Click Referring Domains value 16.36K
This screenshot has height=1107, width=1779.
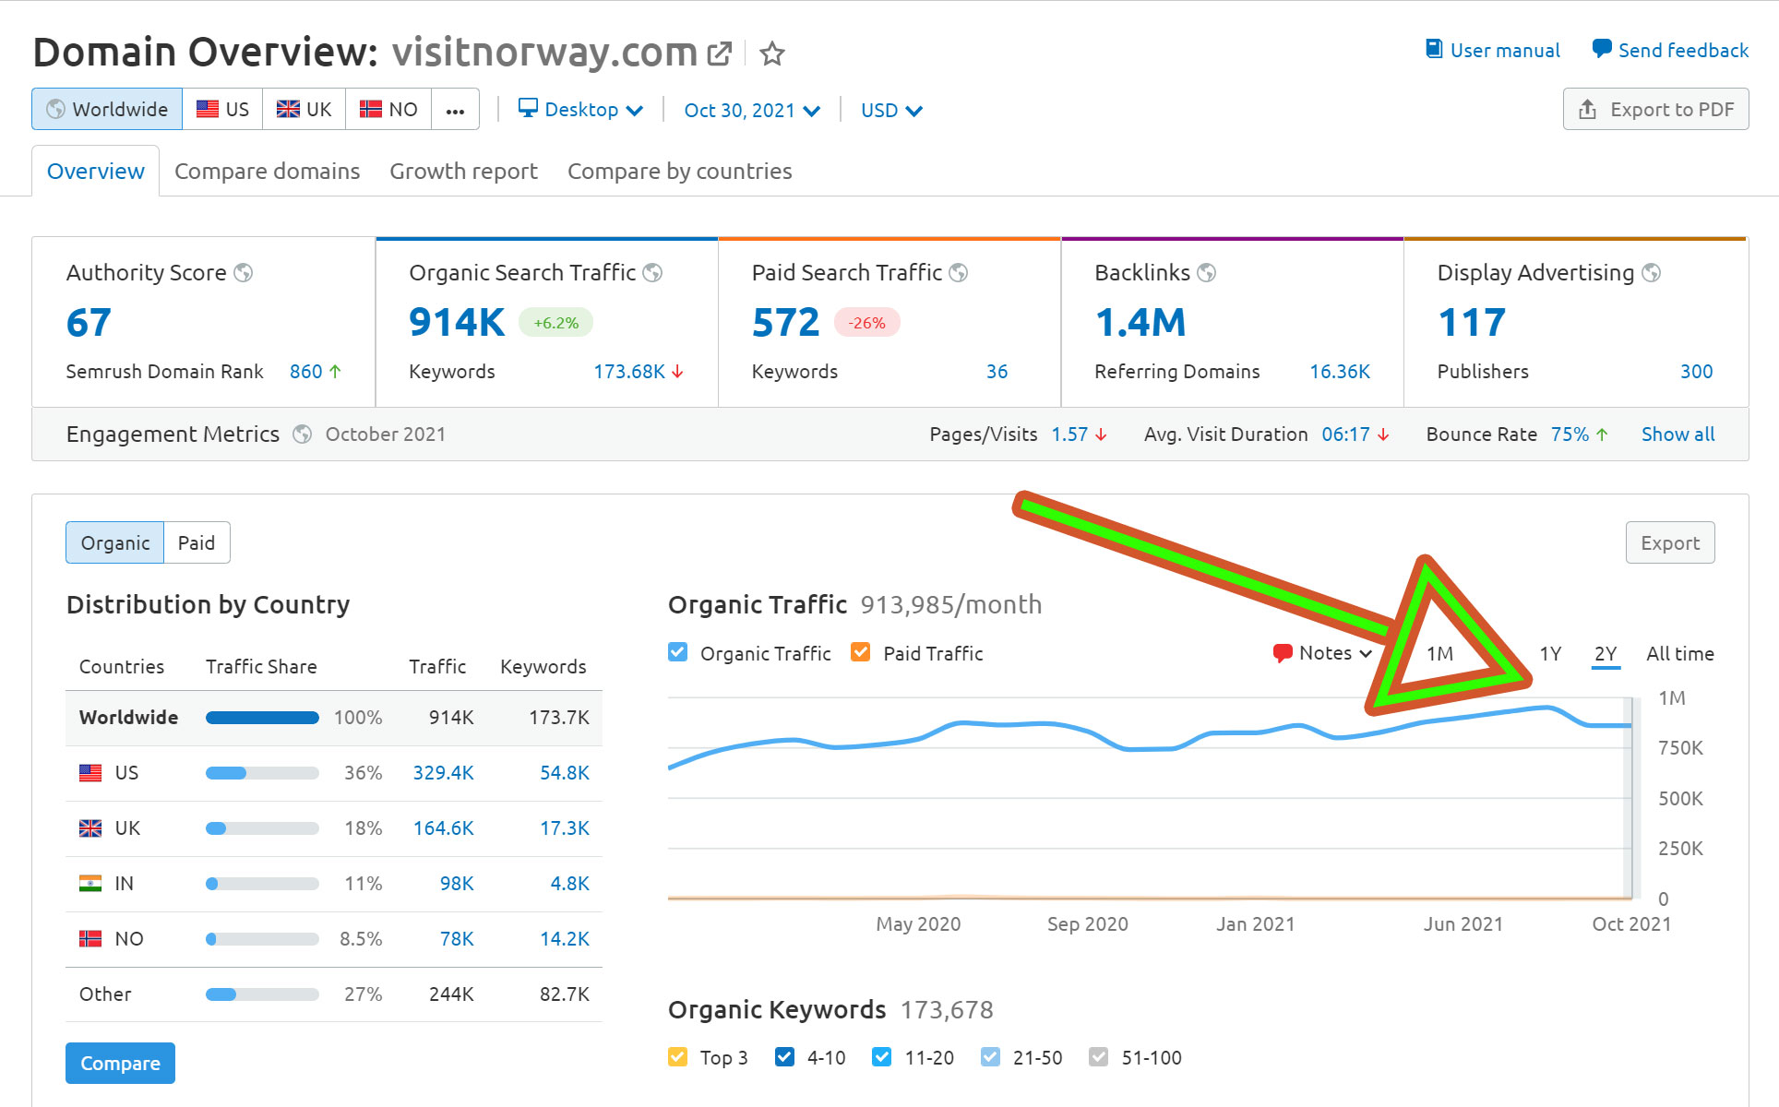1340,371
